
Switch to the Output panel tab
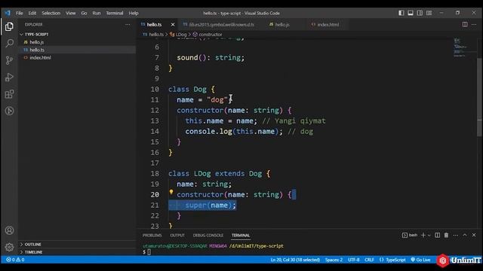click(177, 236)
